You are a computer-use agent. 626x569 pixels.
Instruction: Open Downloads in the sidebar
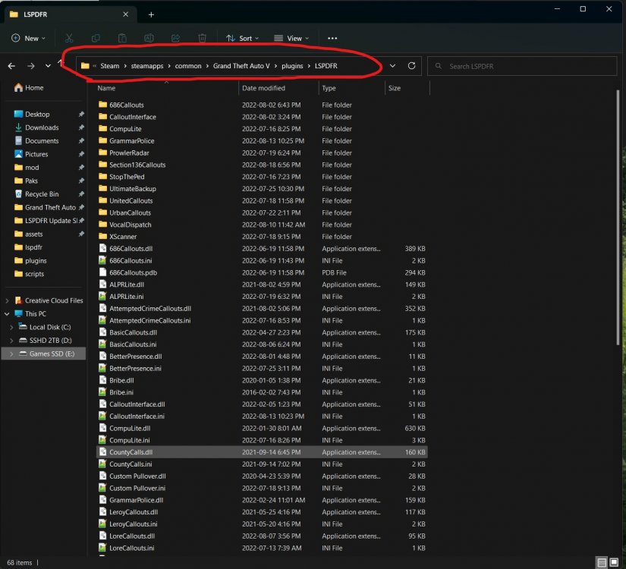(x=36, y=127)
